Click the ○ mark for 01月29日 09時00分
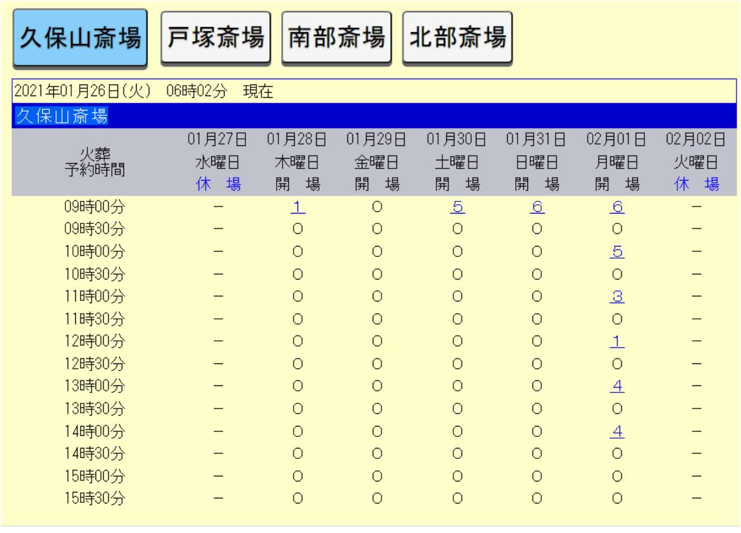Viewport: 741px width, 533px height. (377, 207)
